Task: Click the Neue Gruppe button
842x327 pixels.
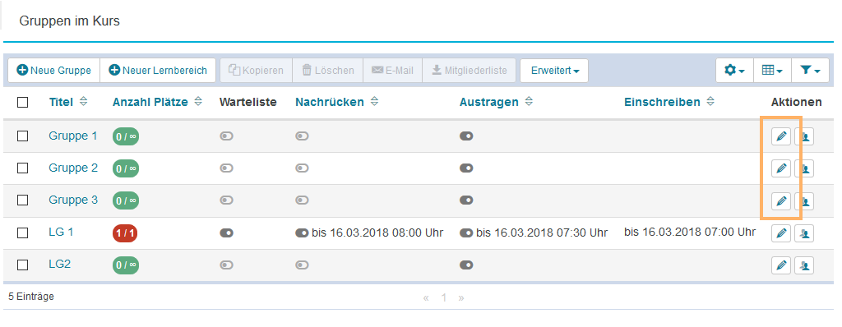Action: (53, 71)
